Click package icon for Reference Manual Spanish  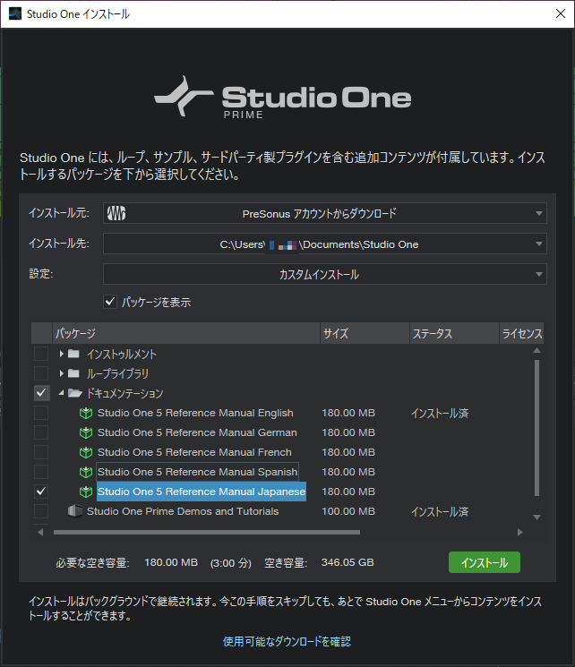point(86,472)
